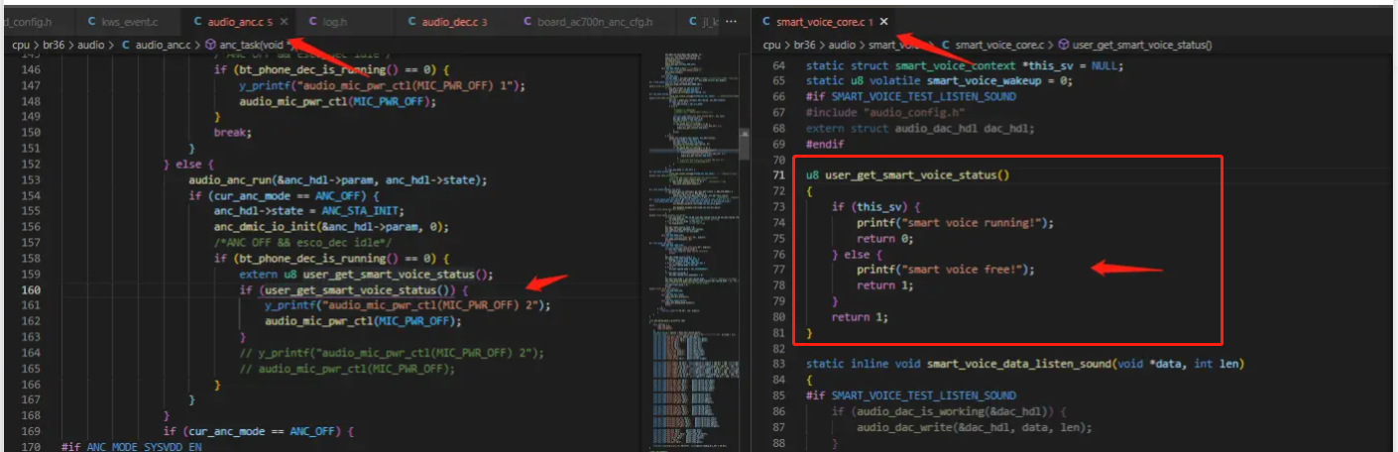
Task: Open 'br36' breadcrumb in right editor
Action: point(803,45)
